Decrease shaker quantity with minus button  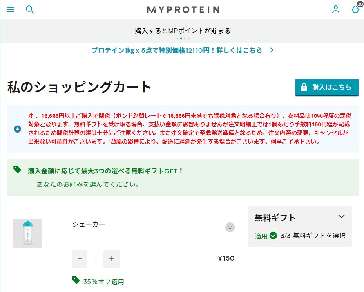click(80, 258)
